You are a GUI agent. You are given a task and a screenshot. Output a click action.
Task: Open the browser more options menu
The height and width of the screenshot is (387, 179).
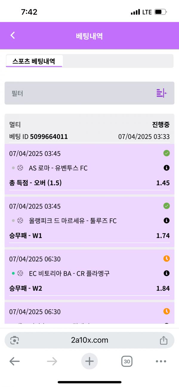[x=161, y=361]
